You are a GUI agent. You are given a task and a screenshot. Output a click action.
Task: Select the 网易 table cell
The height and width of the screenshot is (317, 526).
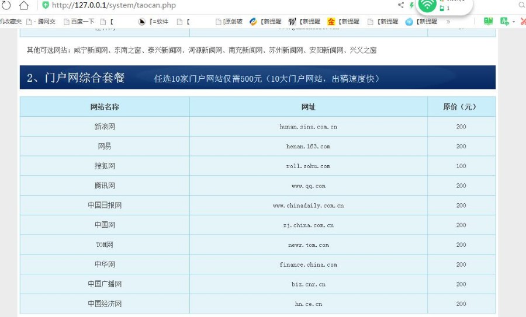[x=105, y=146]
